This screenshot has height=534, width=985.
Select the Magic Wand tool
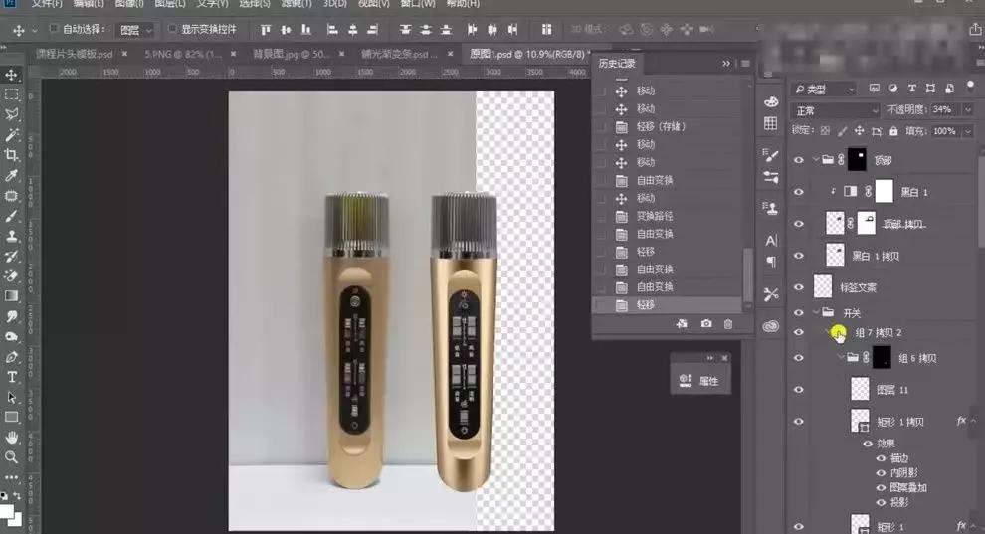coord(11,135)
